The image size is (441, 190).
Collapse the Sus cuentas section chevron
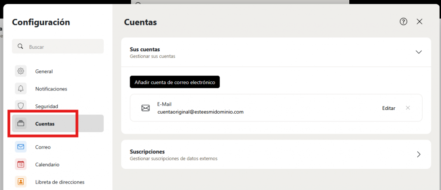pos(419,52)
